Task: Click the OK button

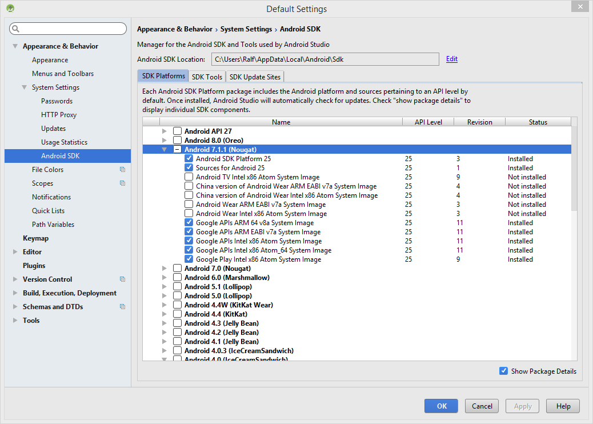Action: pyautogui.click(x=441, y=406)
